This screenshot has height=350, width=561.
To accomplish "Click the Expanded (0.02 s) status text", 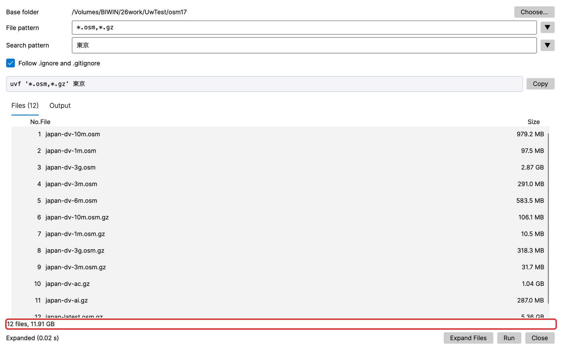I will click(x=32, y=338).
